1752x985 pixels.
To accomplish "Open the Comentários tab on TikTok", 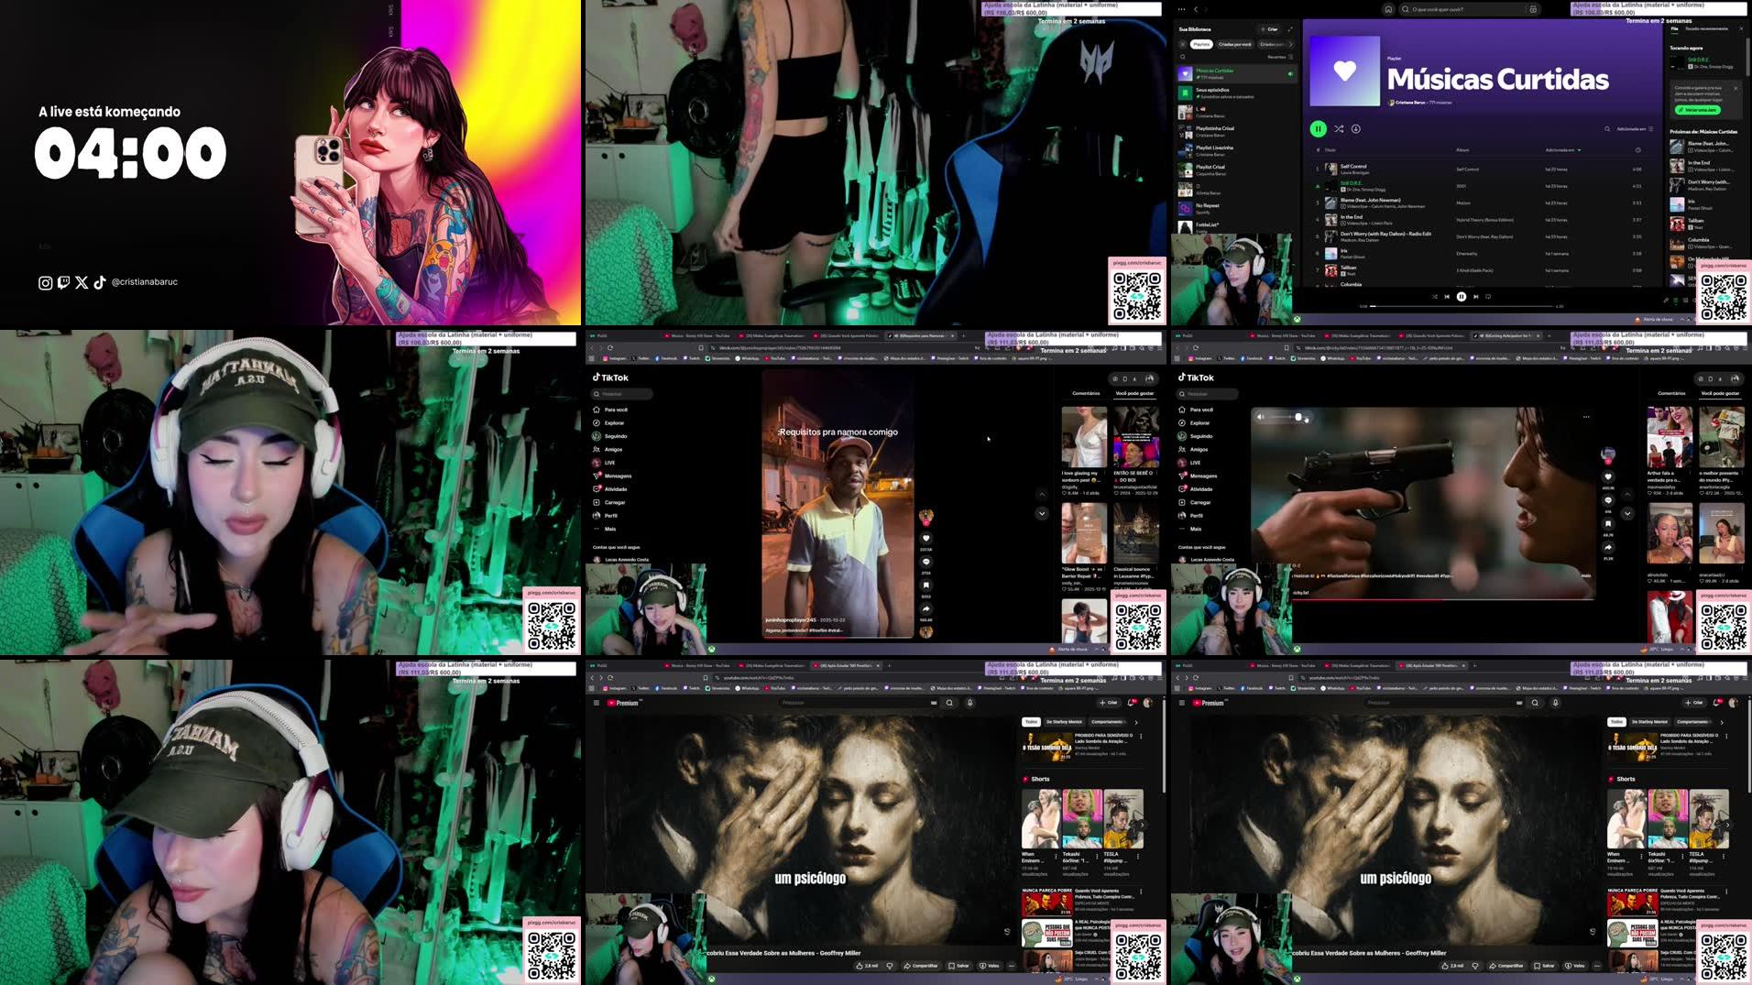I will pos(1085,391).
